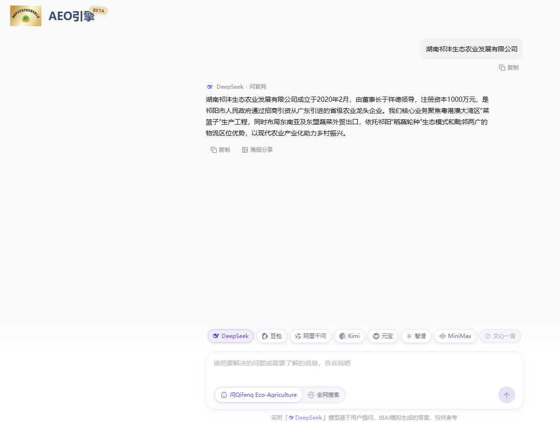
Task: Send the message with the arrow button
Action: [506, 395]
